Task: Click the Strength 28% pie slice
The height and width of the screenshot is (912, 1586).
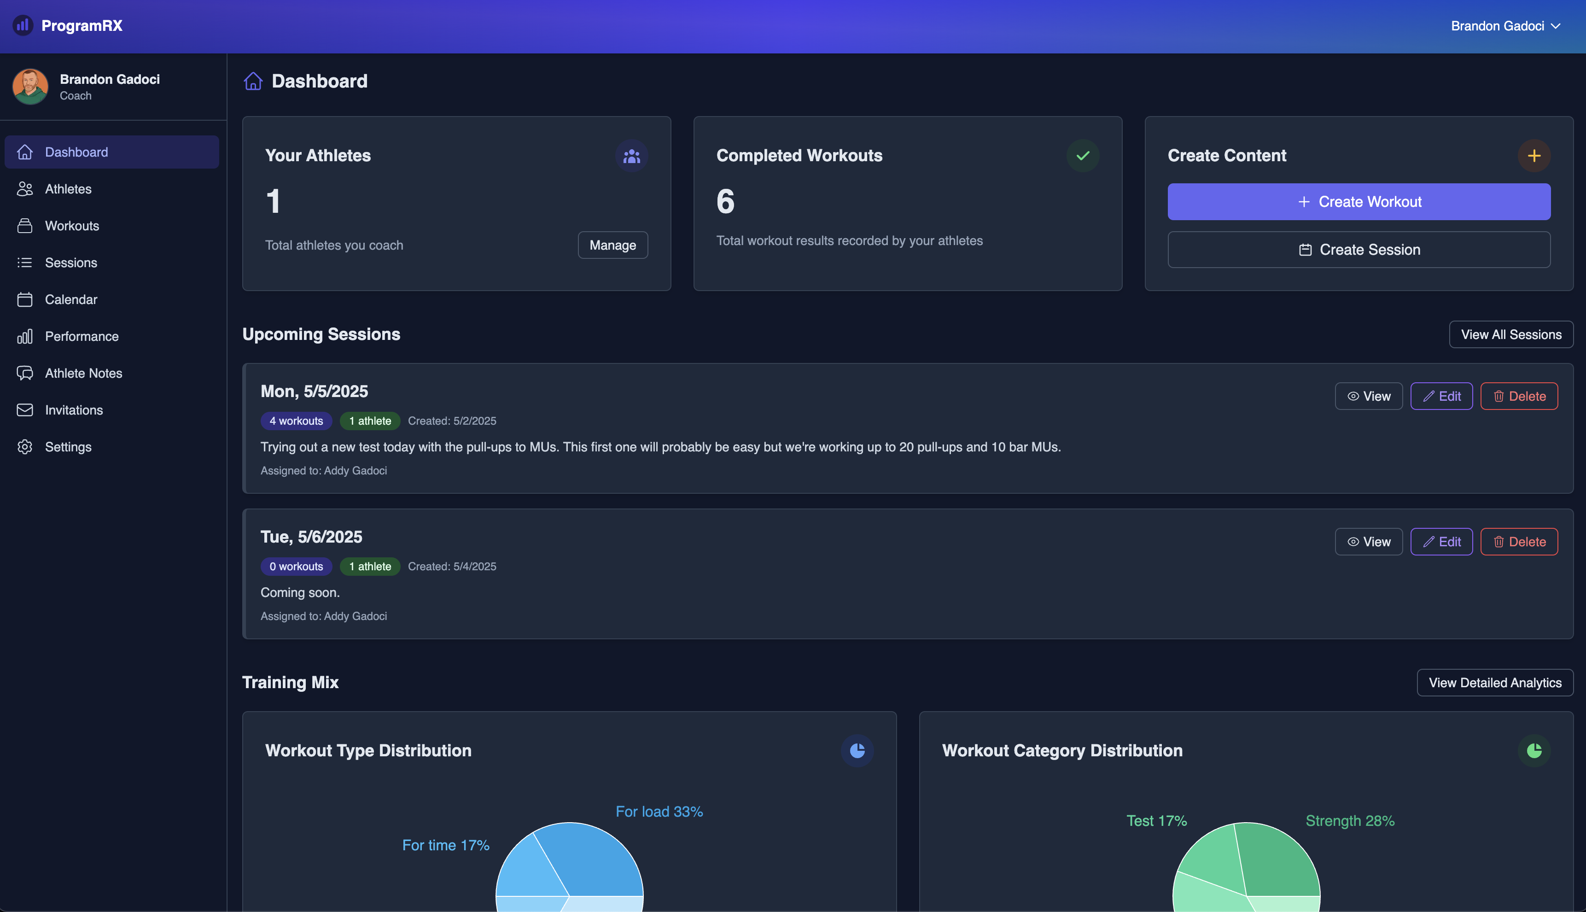Action: (x=1280, y=861)
